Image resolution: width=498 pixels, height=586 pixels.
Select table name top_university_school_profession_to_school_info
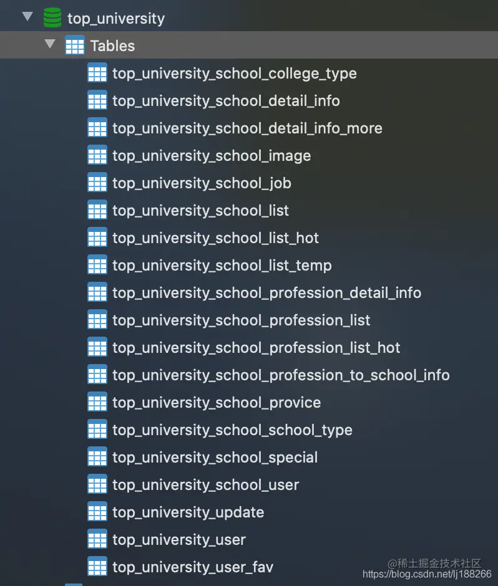[281, 375]
